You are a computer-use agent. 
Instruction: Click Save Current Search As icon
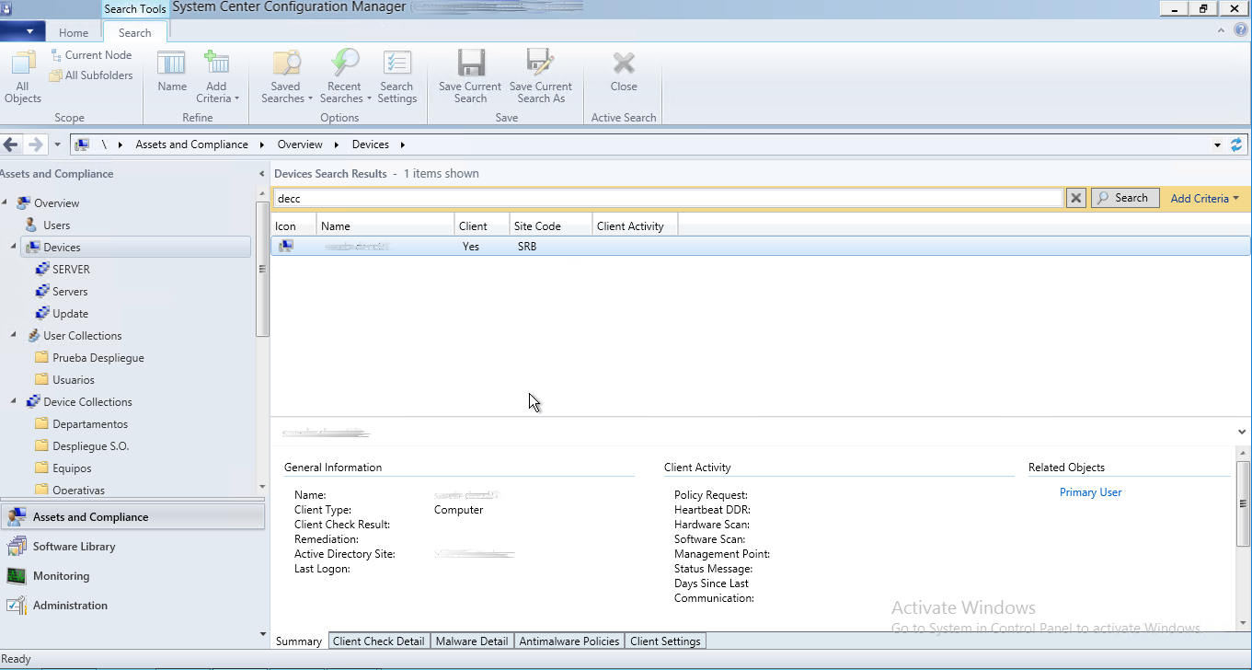coord(540,64)
